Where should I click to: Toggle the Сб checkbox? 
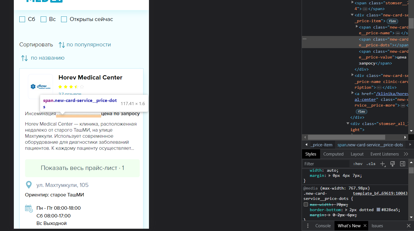point(22,19)
